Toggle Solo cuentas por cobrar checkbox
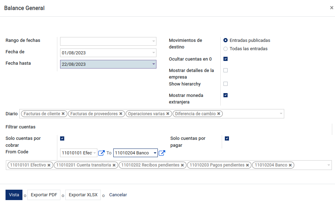The width and height of the screenshot is (335, 207). point(62,138)
